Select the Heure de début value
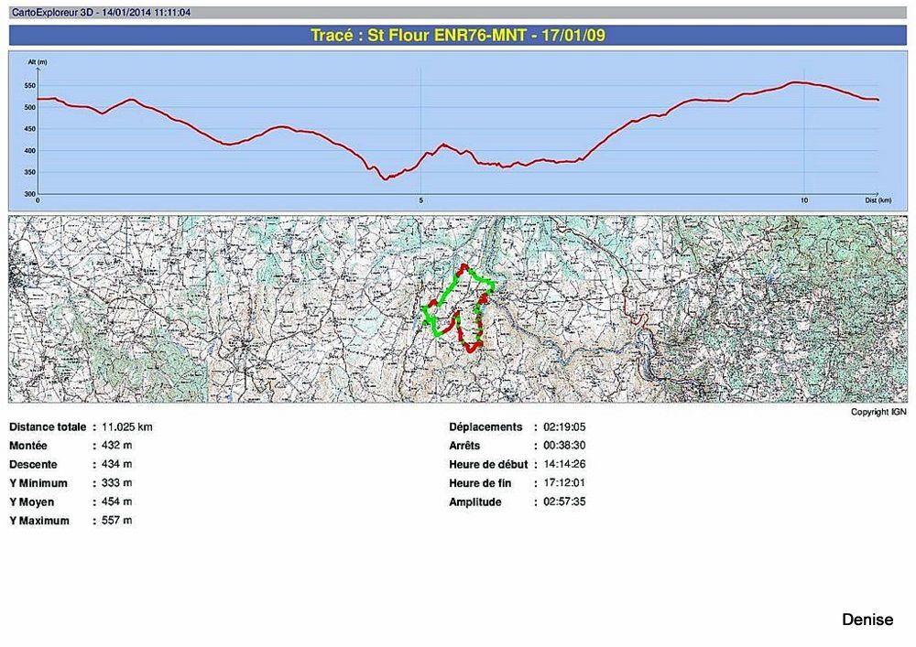 point(565,465)
